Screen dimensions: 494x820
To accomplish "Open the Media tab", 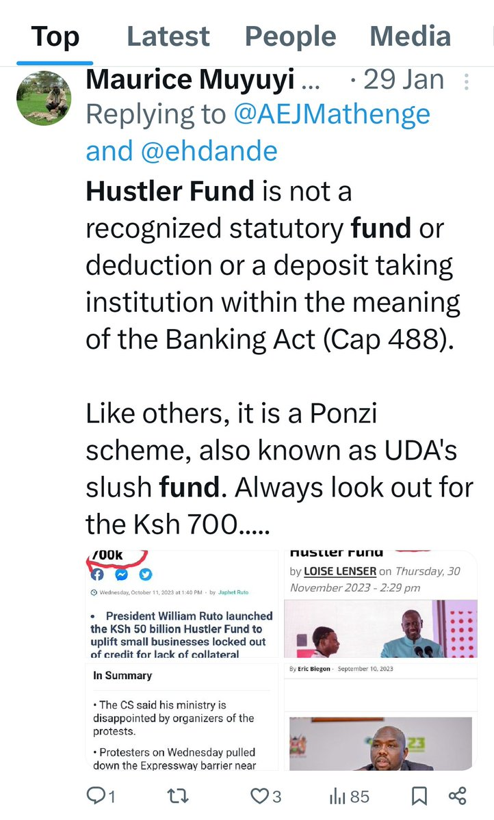I will [x=410, y=36].
